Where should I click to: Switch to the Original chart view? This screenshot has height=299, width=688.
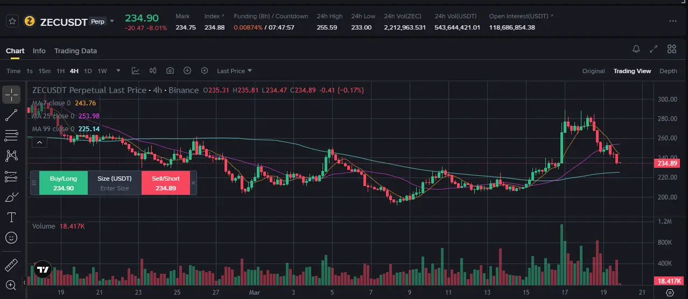[x=594, y=71]
